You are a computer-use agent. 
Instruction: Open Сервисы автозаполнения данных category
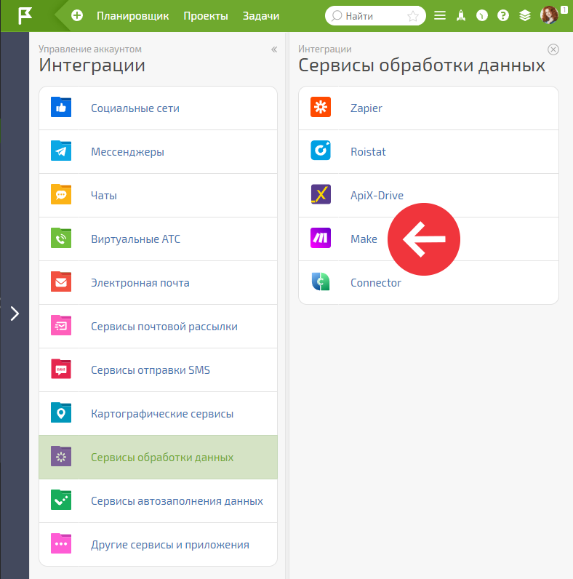158,500
